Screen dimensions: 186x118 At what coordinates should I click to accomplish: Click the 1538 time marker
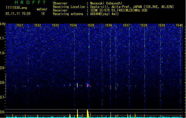pos(144,25)
